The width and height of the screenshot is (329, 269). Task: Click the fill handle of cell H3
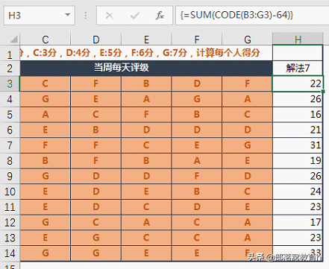point(323,92)
